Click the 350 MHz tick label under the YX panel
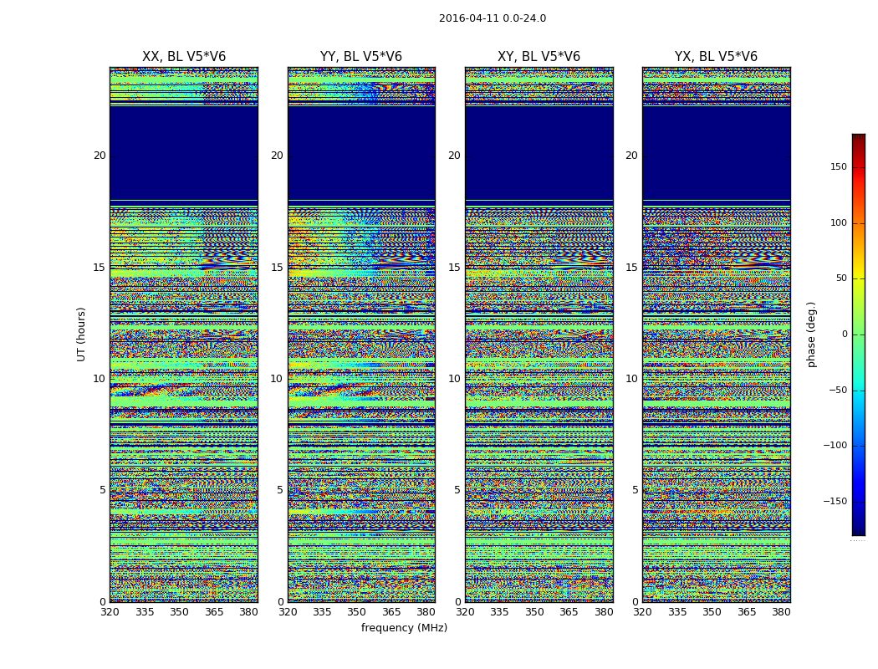The height and width of the screenshot is (669, 878). [712, 612]
